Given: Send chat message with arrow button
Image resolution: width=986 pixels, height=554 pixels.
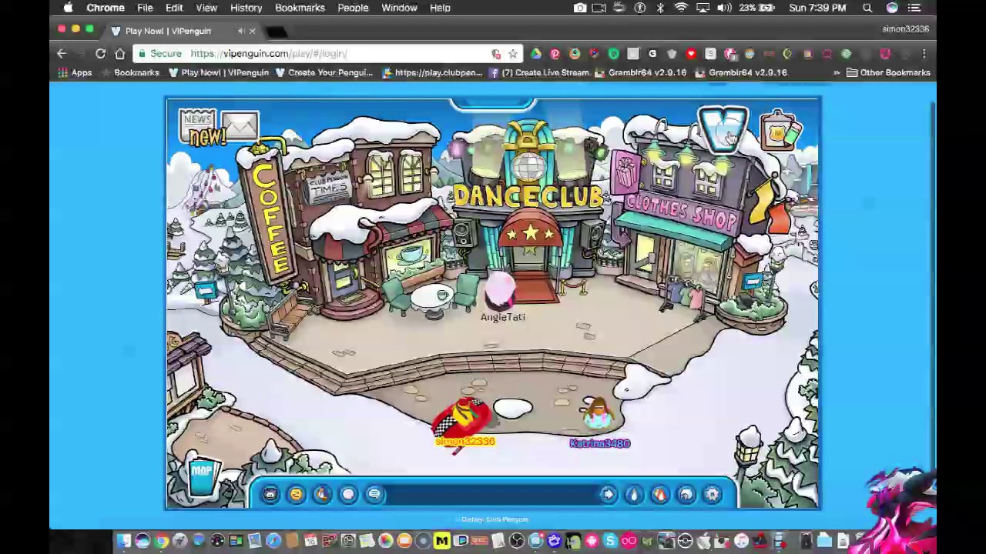Looking at the screenshot, I should [608, 494].
